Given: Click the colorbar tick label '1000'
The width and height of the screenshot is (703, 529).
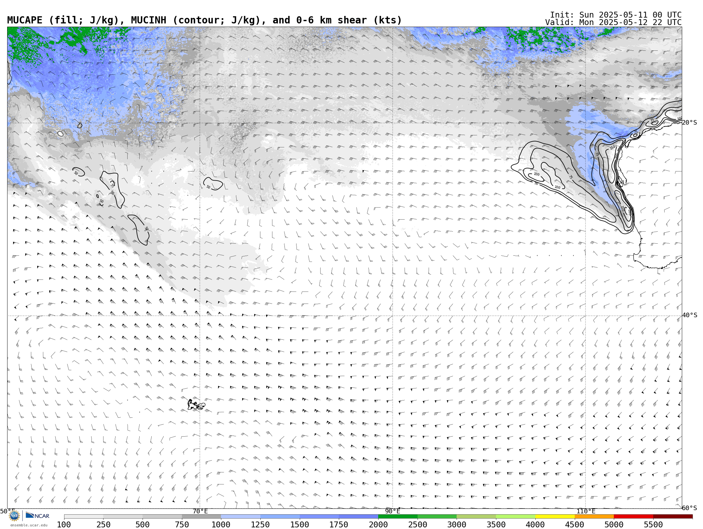Looking at the screenshot, I should (221, 525).
